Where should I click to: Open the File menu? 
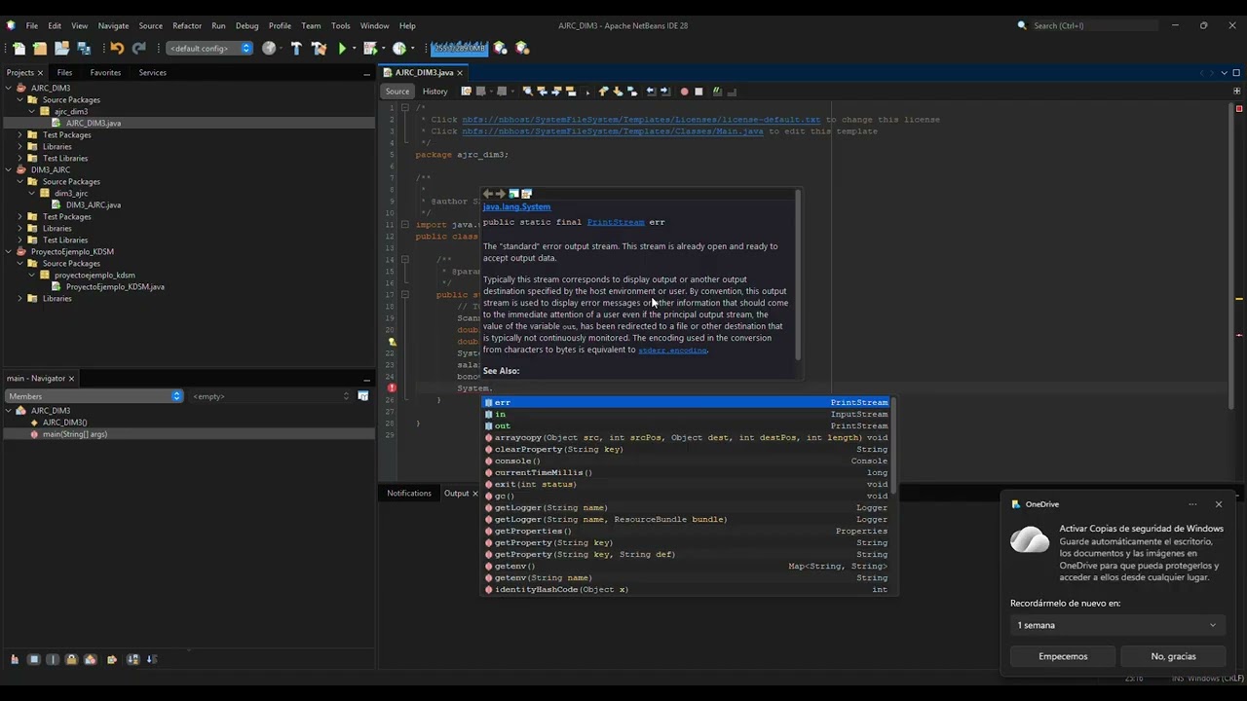click(x=32, y=25)
